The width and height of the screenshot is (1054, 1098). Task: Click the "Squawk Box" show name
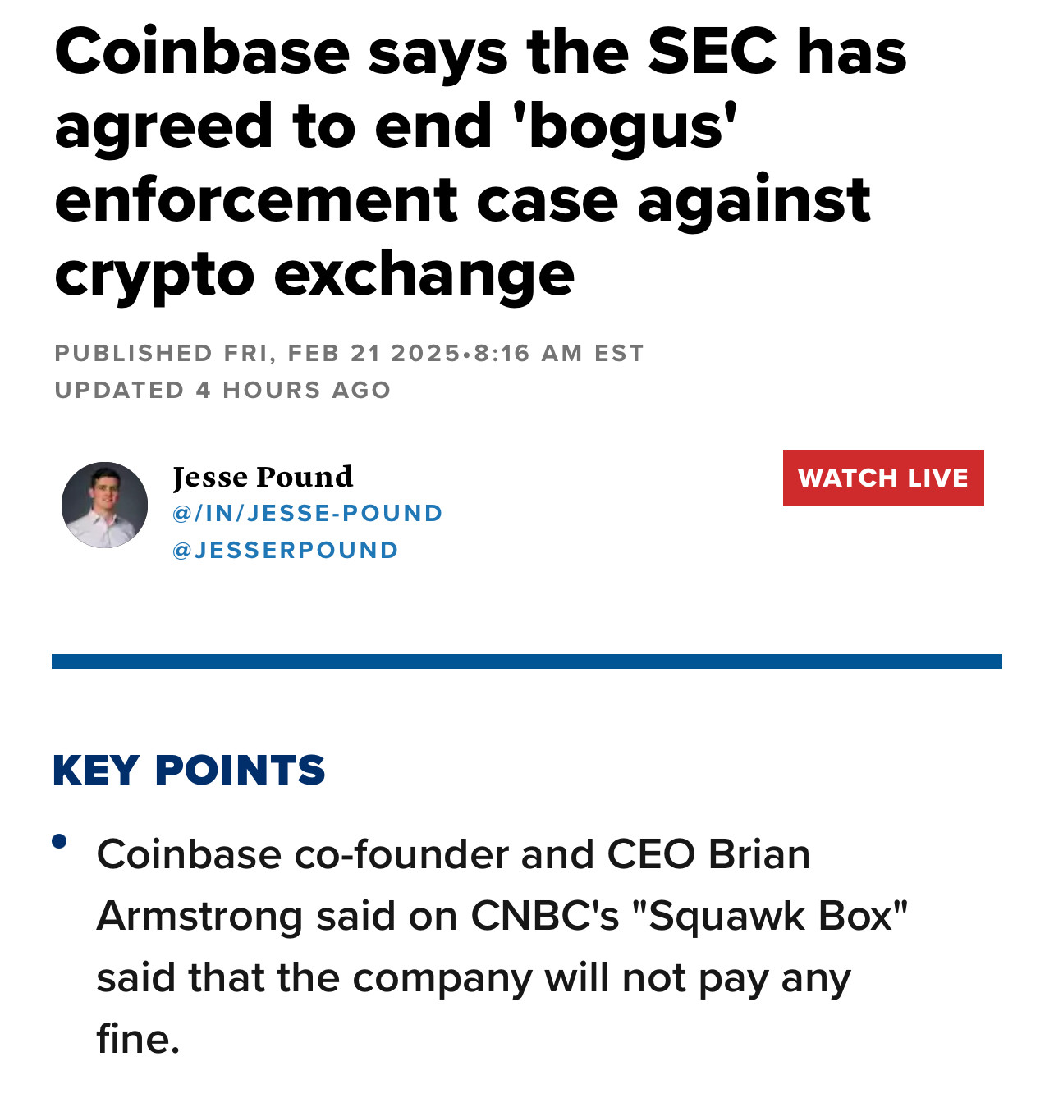(x=770, y=916)
